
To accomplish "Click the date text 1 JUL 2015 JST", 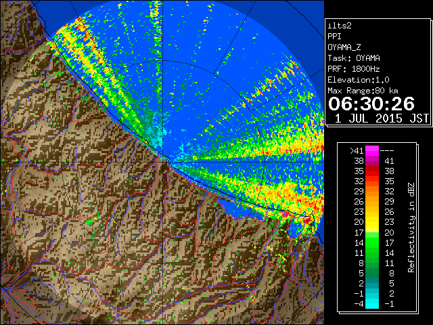I will point(382,118).
